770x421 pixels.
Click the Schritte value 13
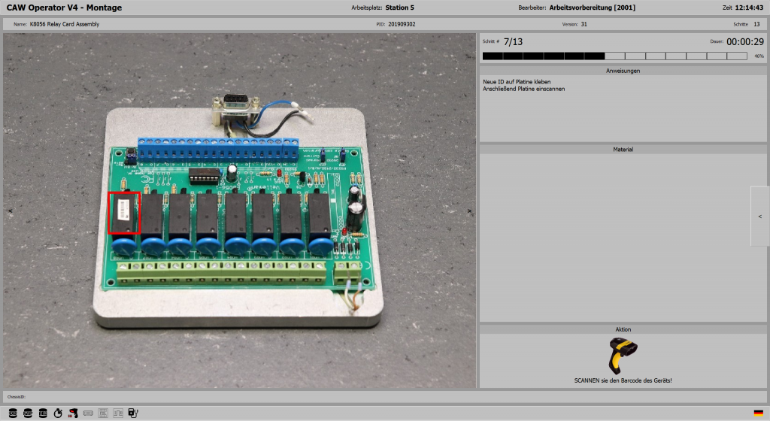point(756,24)
